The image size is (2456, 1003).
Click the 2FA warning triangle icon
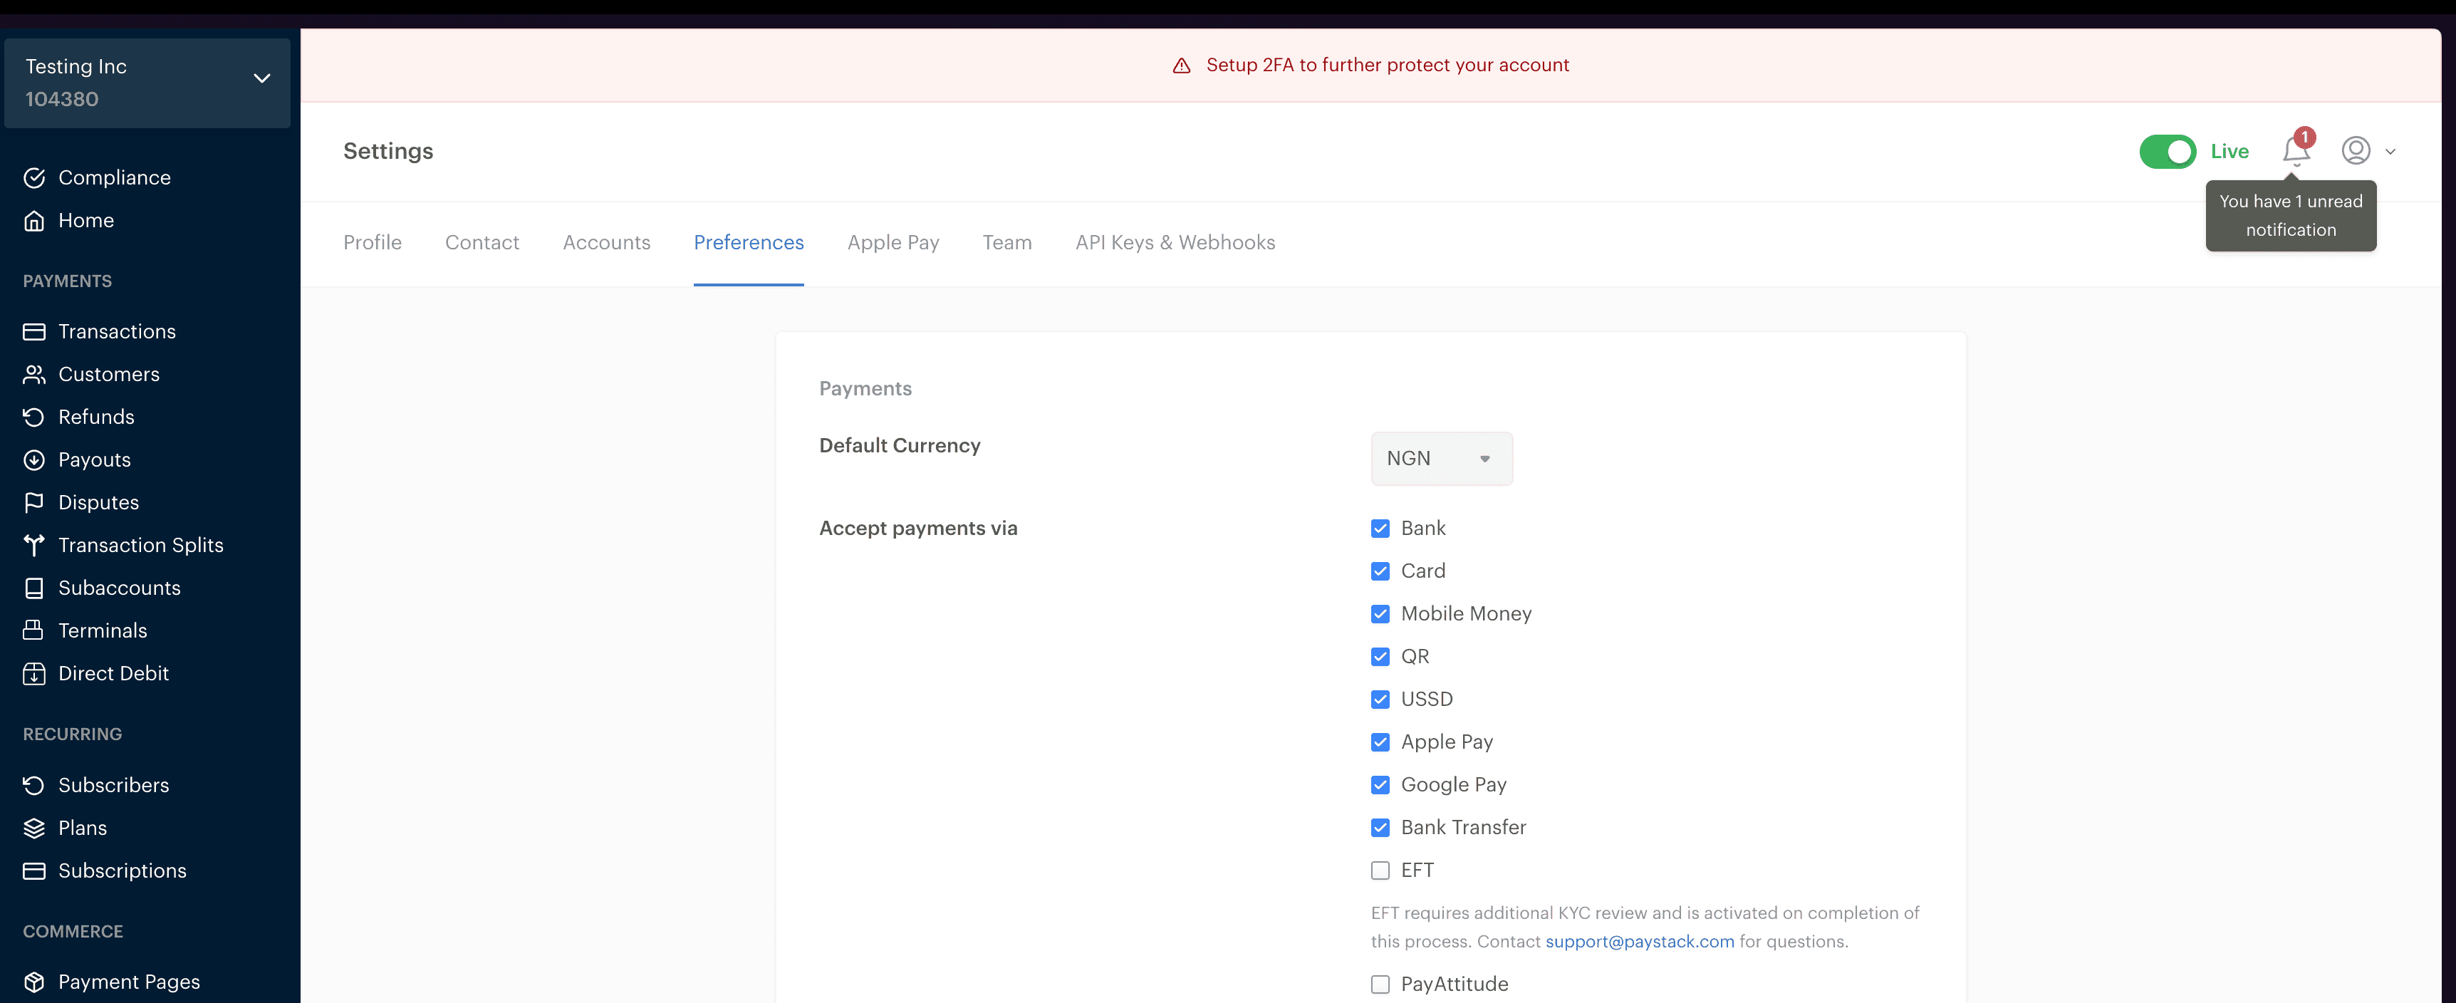tap(1181, 66)
